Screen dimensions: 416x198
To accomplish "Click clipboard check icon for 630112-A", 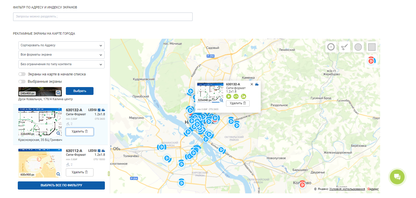I will 99,151.
